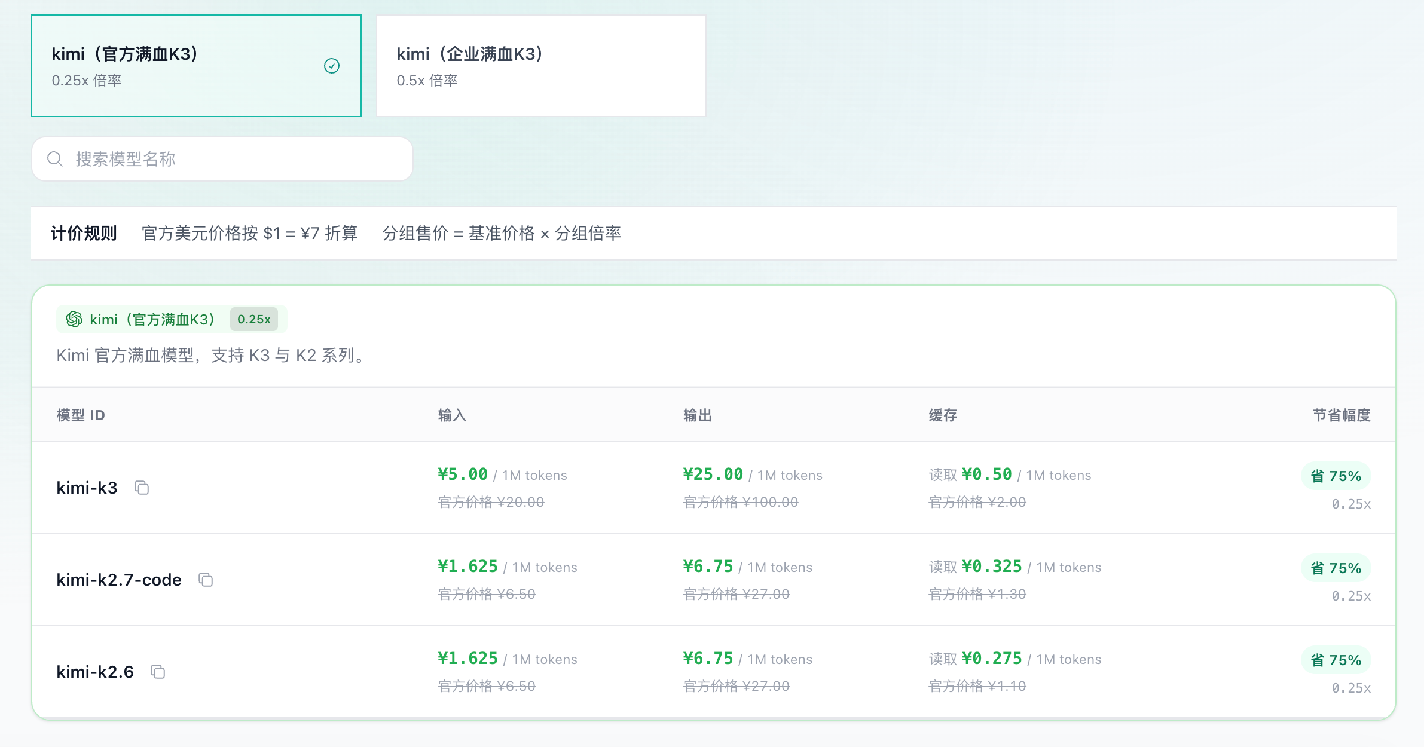Focus the 搜索模型名称 search field
The width and height of the screenshot is (1424, 747).
pyautogui.click(x=222, y=159)
